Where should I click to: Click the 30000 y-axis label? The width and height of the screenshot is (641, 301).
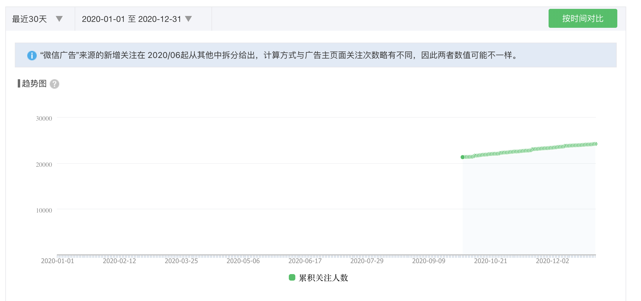point(44,119)
